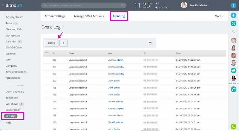239x131 pixels.
Task: Click the search magnifier in right sidebar
Action: pyautogui.click(x=234, y=32)
